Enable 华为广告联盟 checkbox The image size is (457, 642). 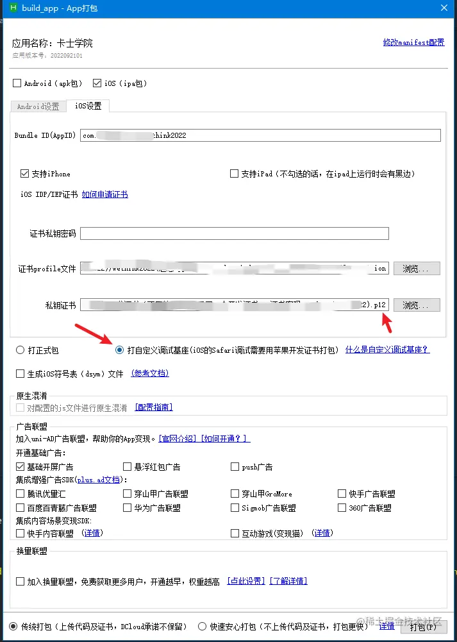[128, 508]
